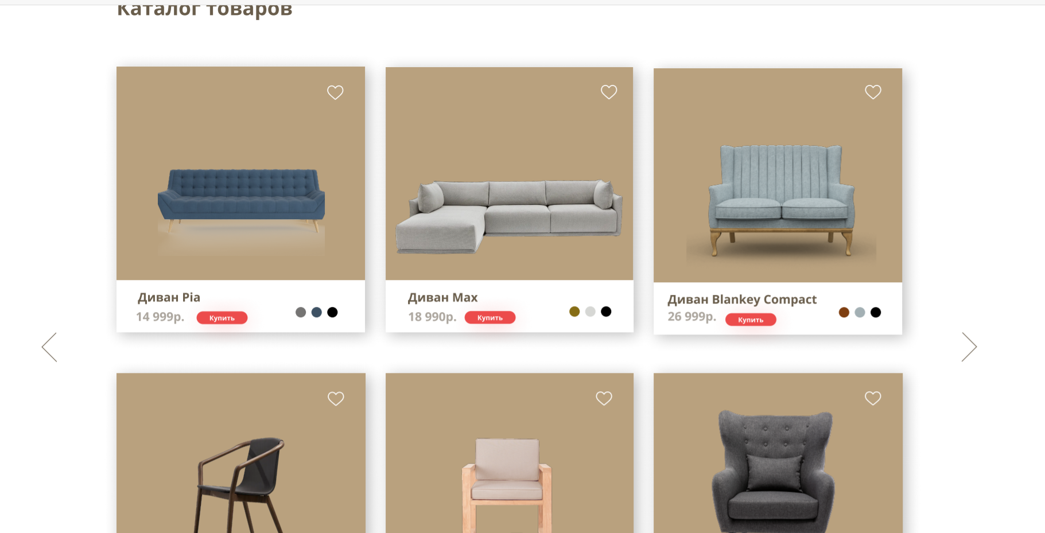
Task: Go to previous catalog slide arrow
Action: [x=49, y=347]
